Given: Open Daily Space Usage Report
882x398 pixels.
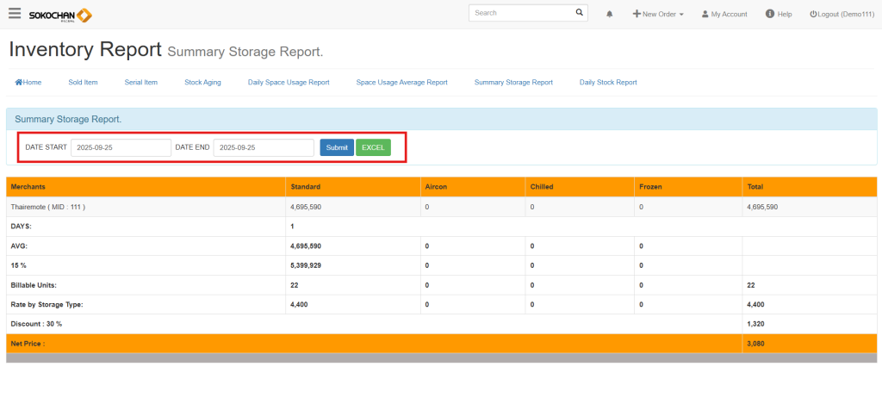Looking at the screenshot, I should coord(289,83).
